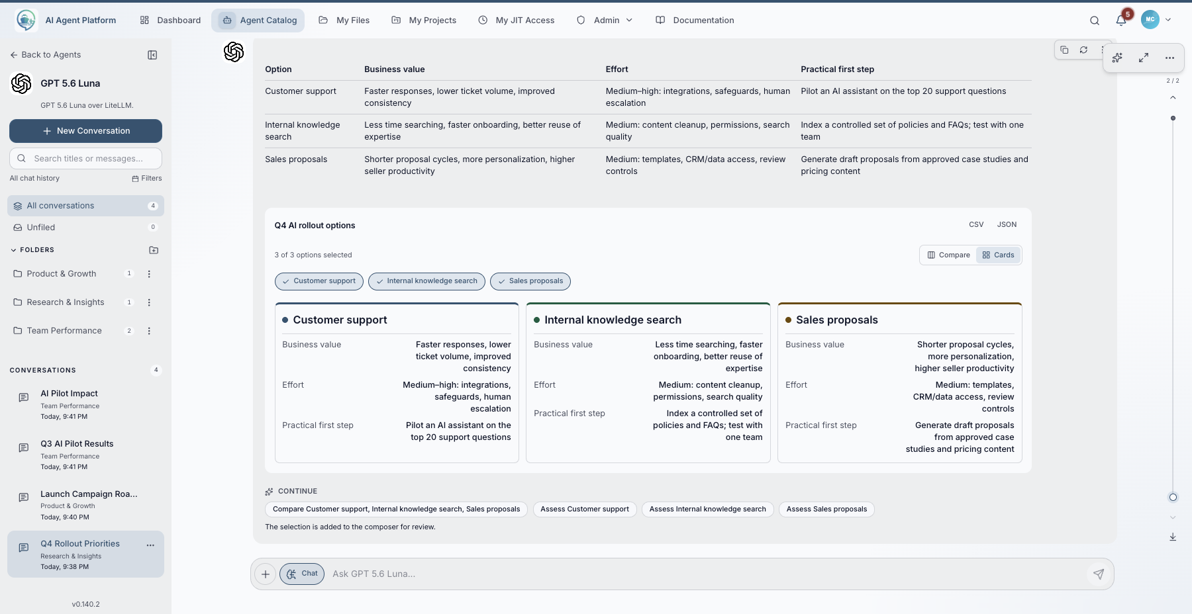This screenshot has height=614, width=1192.
Task: Open the My Projects tab
Action: coord(424,21)
